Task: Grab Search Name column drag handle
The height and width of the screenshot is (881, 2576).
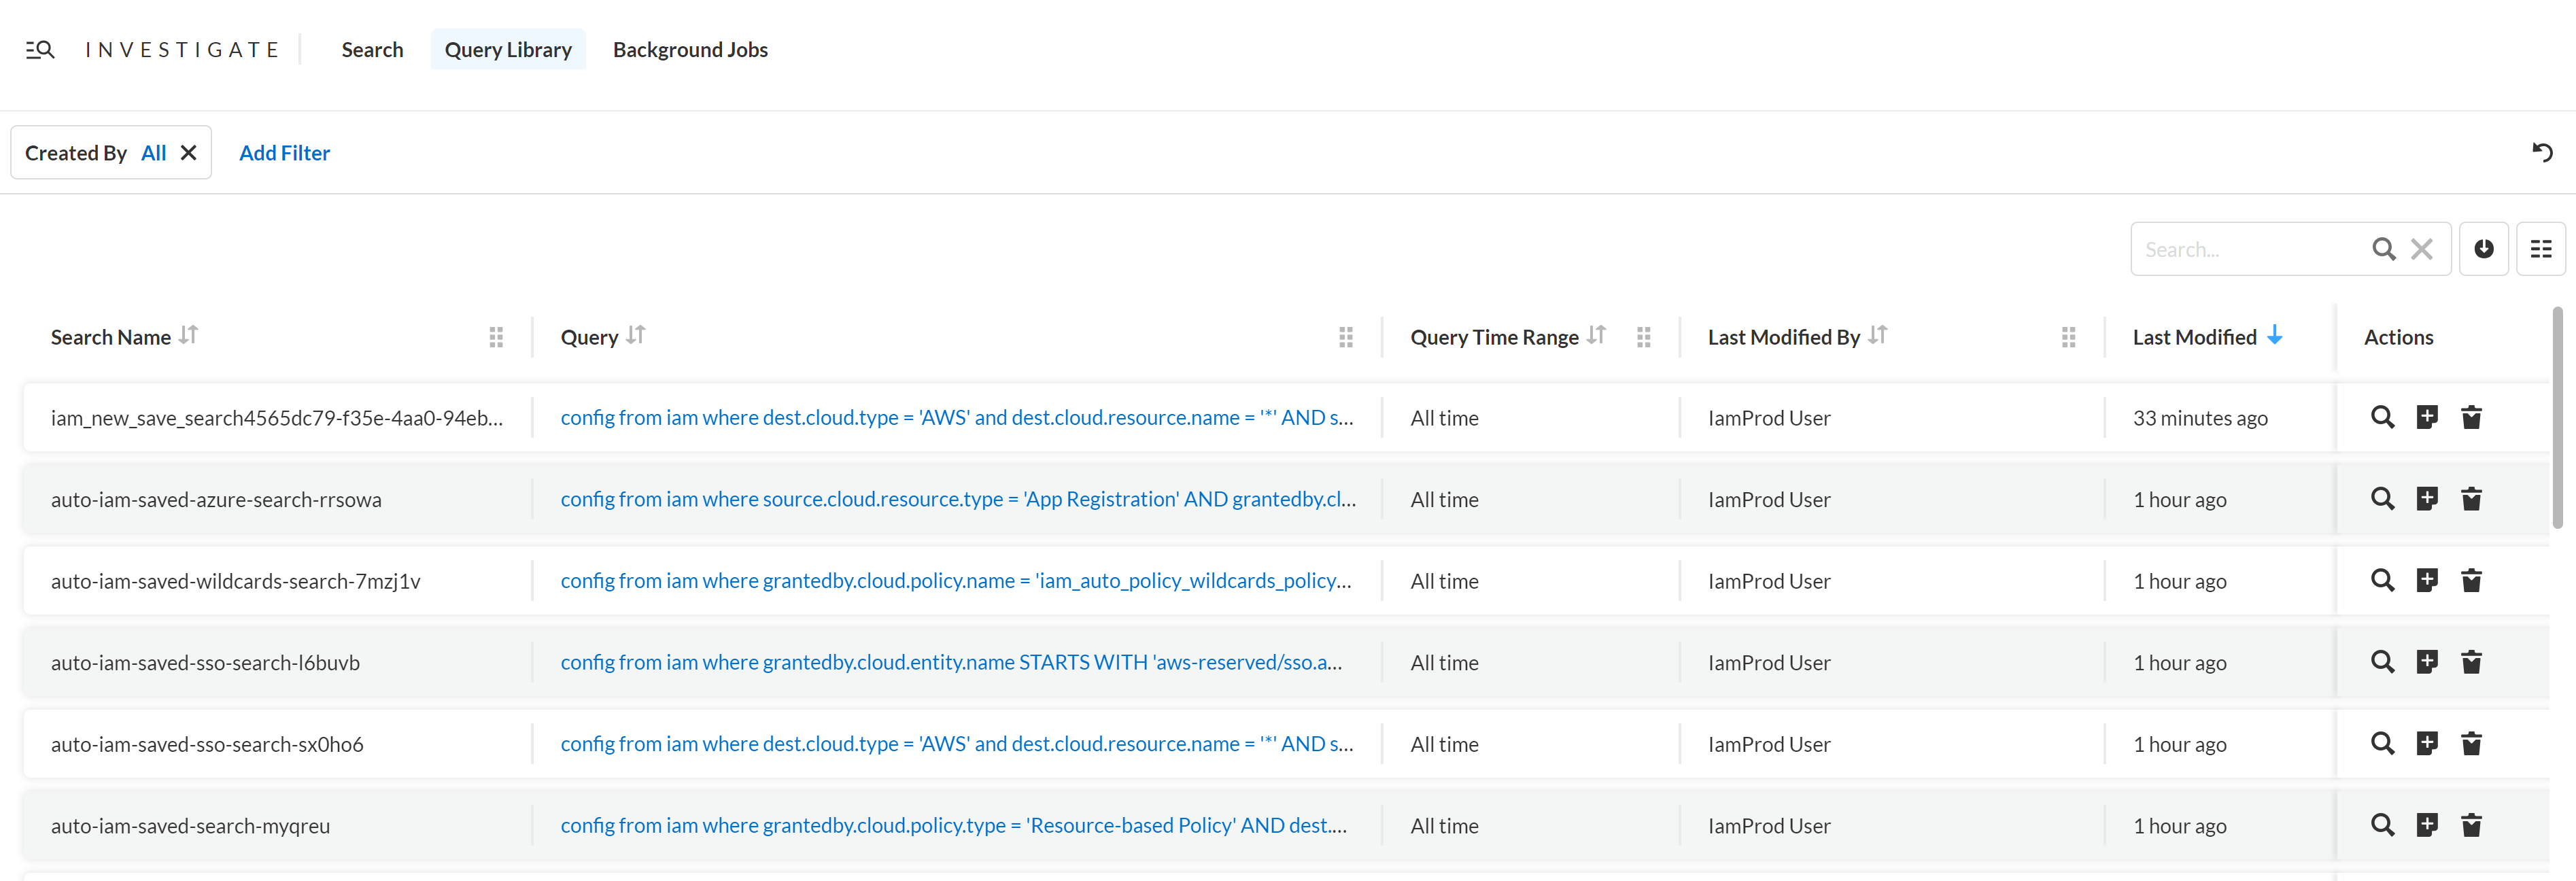Action: point(496,337)
